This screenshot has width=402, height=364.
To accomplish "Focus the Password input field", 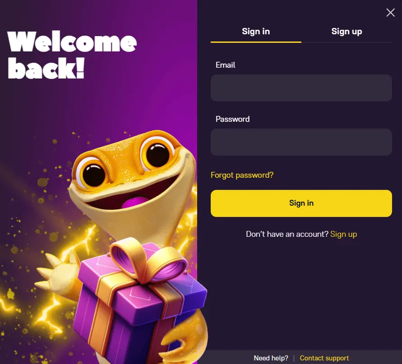I will (301, 142).
